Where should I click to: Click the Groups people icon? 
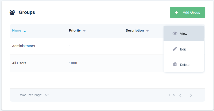pos(12,12)
